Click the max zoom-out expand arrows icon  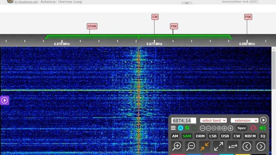tap(219, 146)
